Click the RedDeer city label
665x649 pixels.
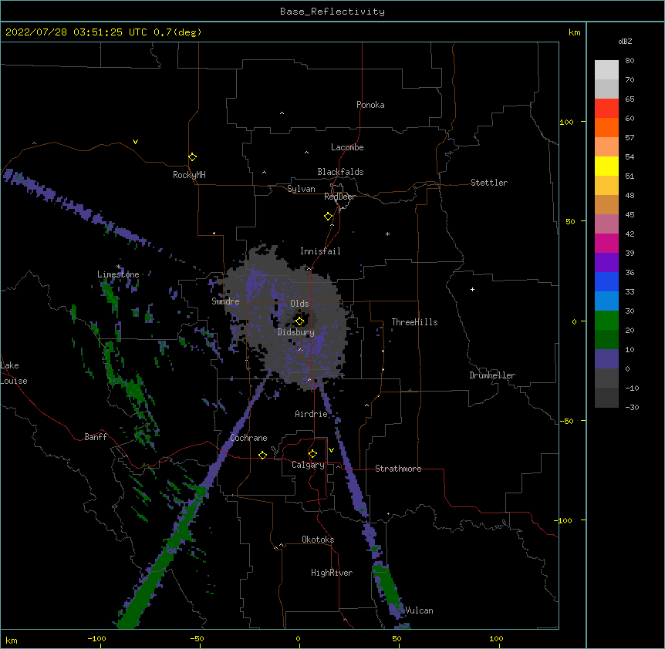[339, 197]
